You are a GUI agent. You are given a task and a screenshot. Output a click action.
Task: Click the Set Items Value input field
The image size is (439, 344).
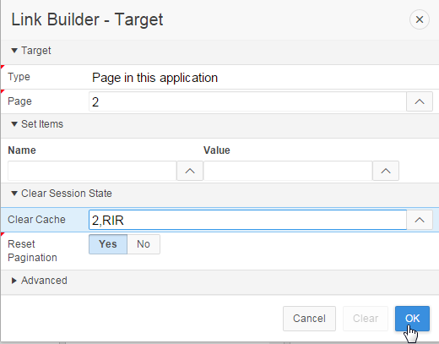(x=288, y=171)
